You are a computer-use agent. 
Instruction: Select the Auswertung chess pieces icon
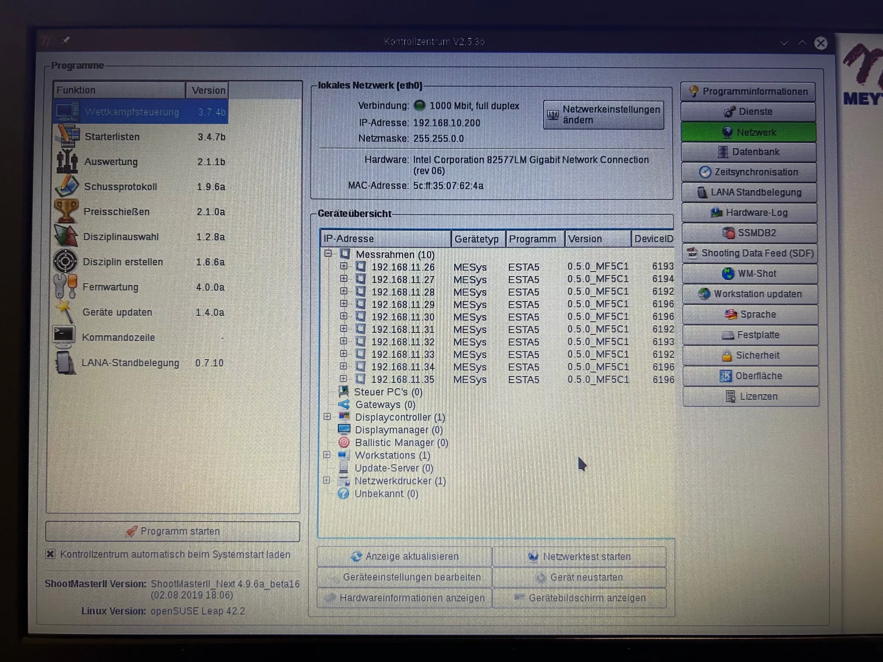(67, 161)
